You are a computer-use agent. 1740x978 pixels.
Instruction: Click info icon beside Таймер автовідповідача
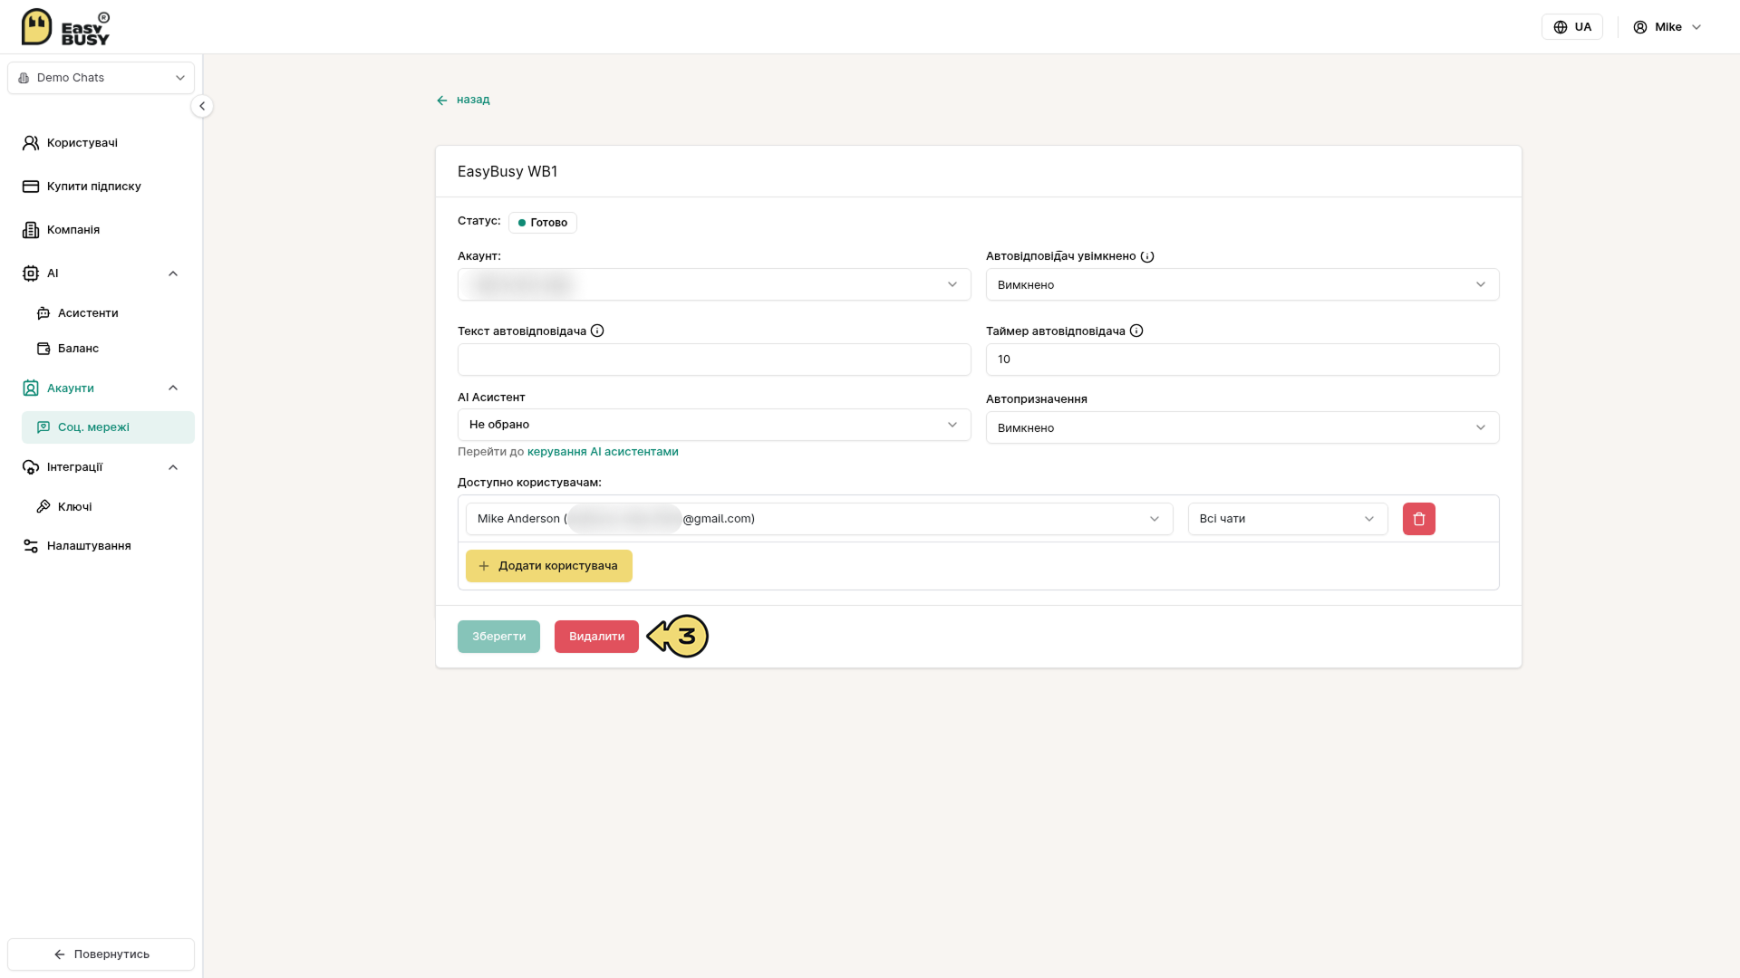tap(1136, 331)
